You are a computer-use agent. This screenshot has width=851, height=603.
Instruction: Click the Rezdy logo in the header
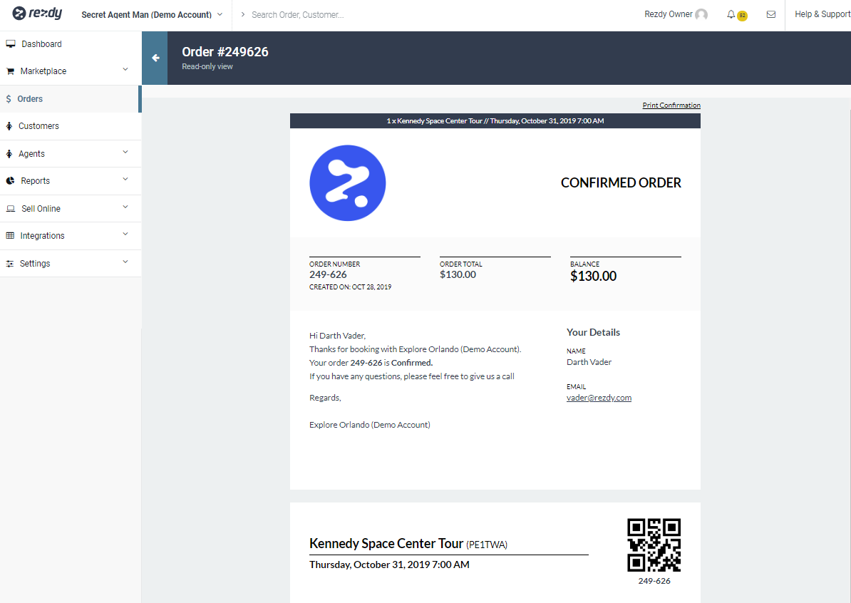click(x=38, y=13)
